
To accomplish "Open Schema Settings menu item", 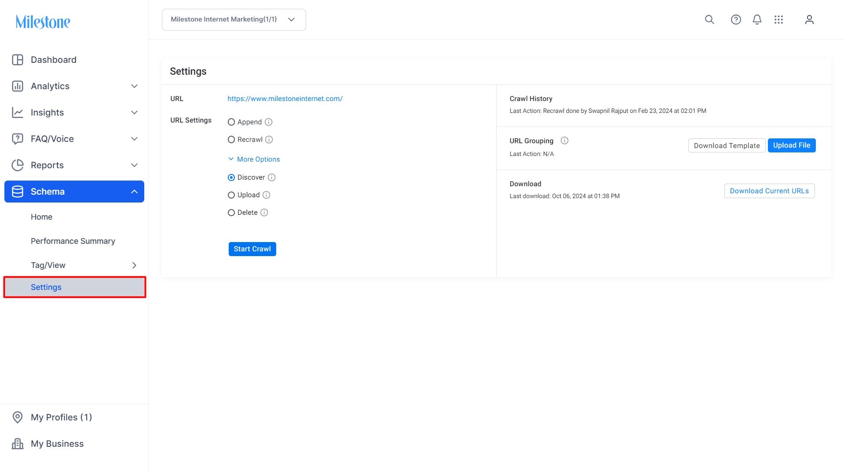I will 74,287.
